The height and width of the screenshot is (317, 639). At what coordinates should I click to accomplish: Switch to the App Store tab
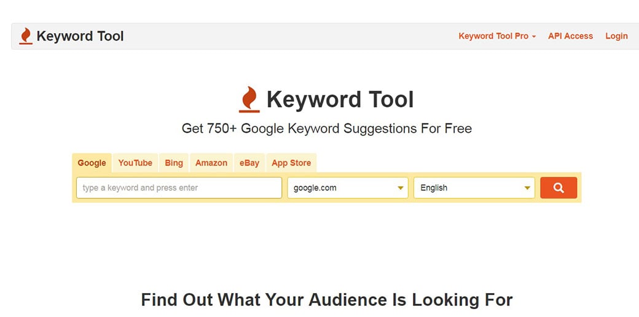coord(291,163)
